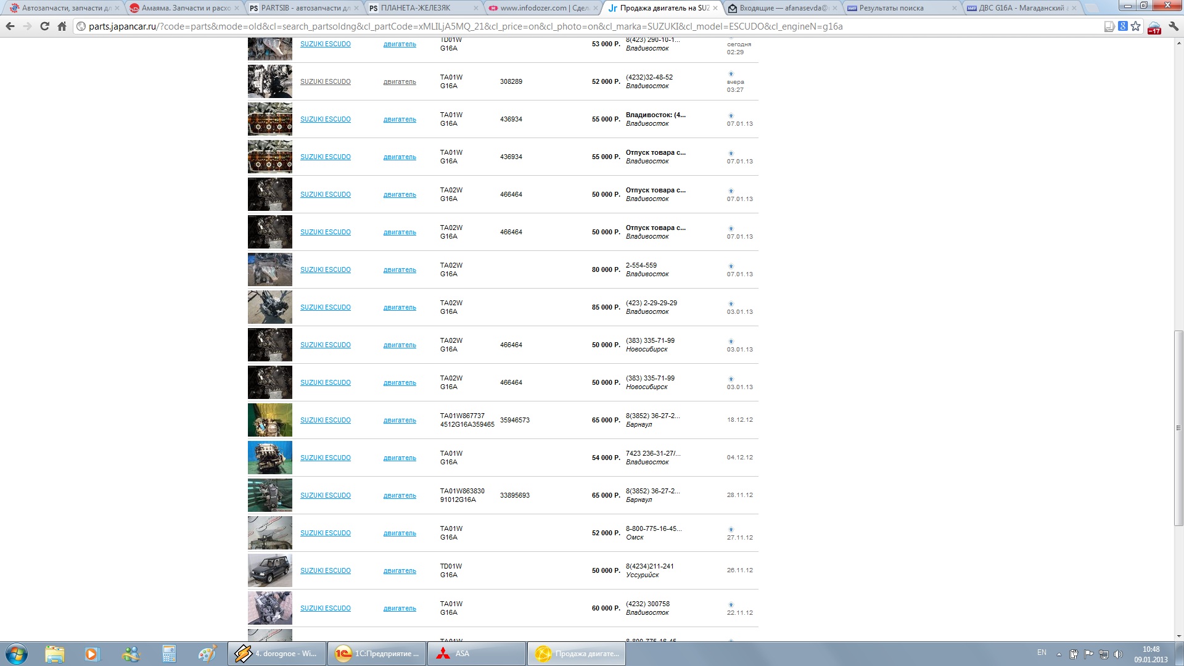Go to browser home page icon
Image resolution: width=1184 pixels, height=666 pixels.
[62, 27]
